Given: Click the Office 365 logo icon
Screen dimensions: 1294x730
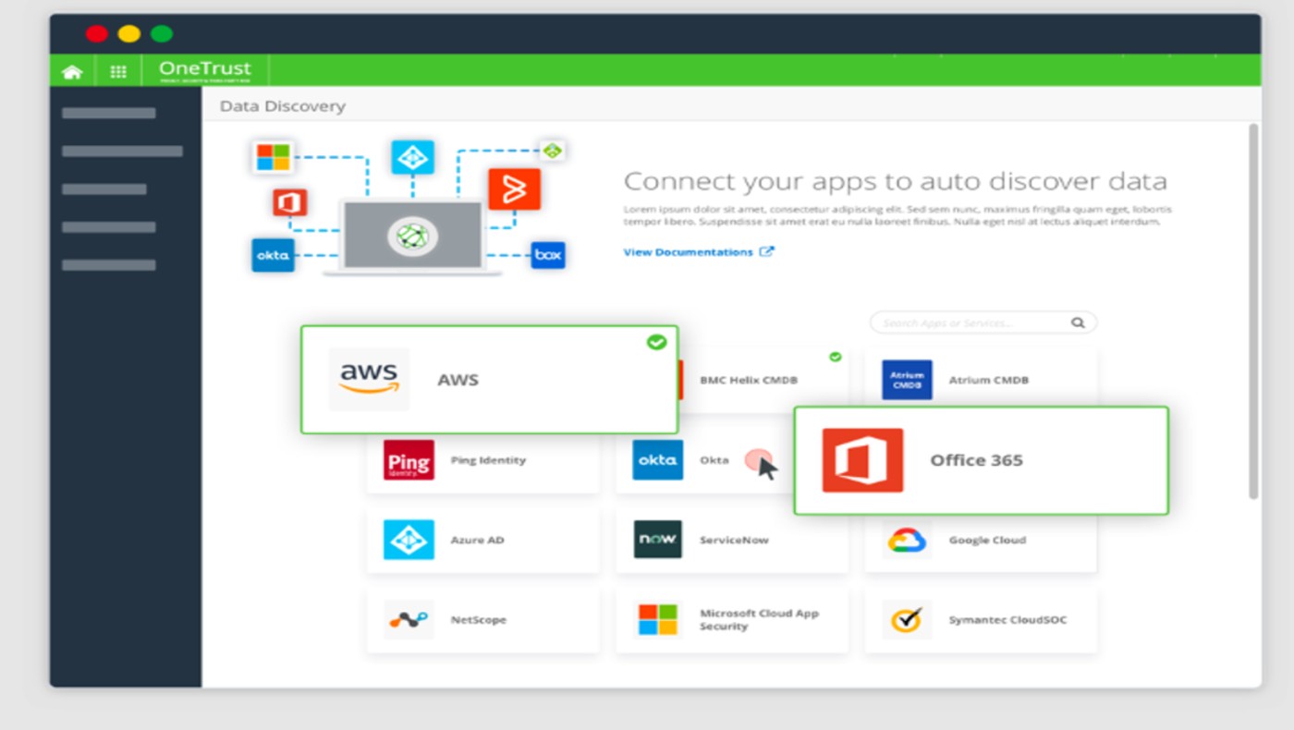Looking at the screenshot, I should (x=862, y=460).
